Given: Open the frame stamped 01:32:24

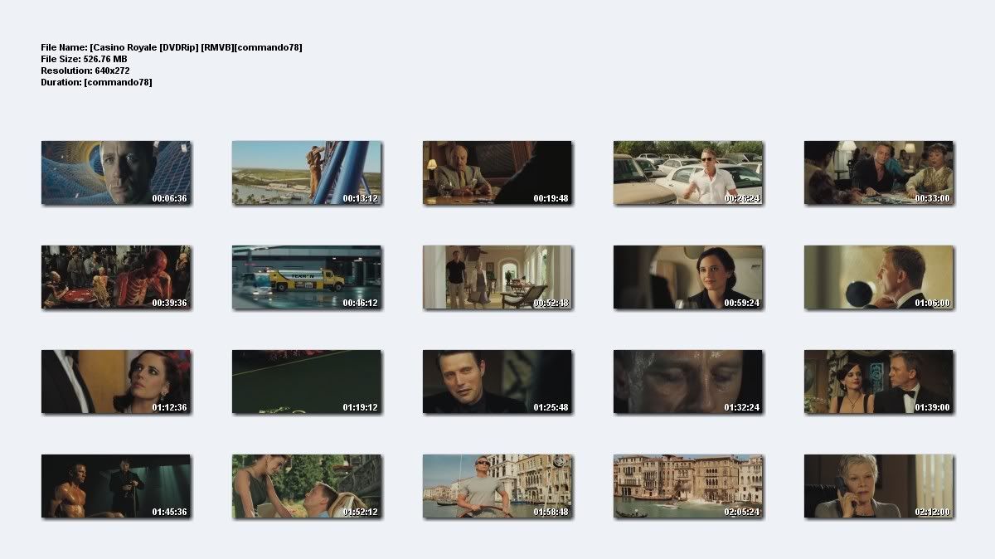Looking at the screenshot, I should pyautogui.click(x=688, y=382).
